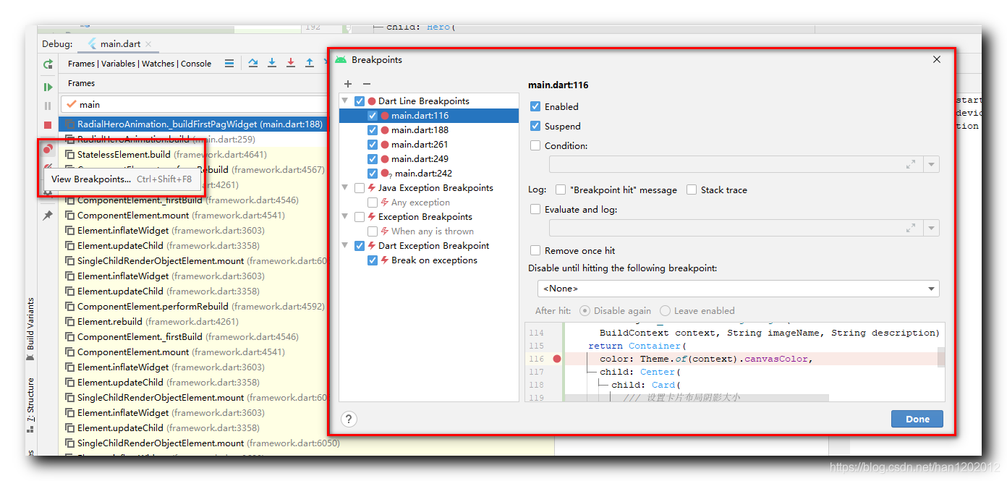Stop debugging with the red square icon
1007x481 pixels.
(x=48, y=125)
